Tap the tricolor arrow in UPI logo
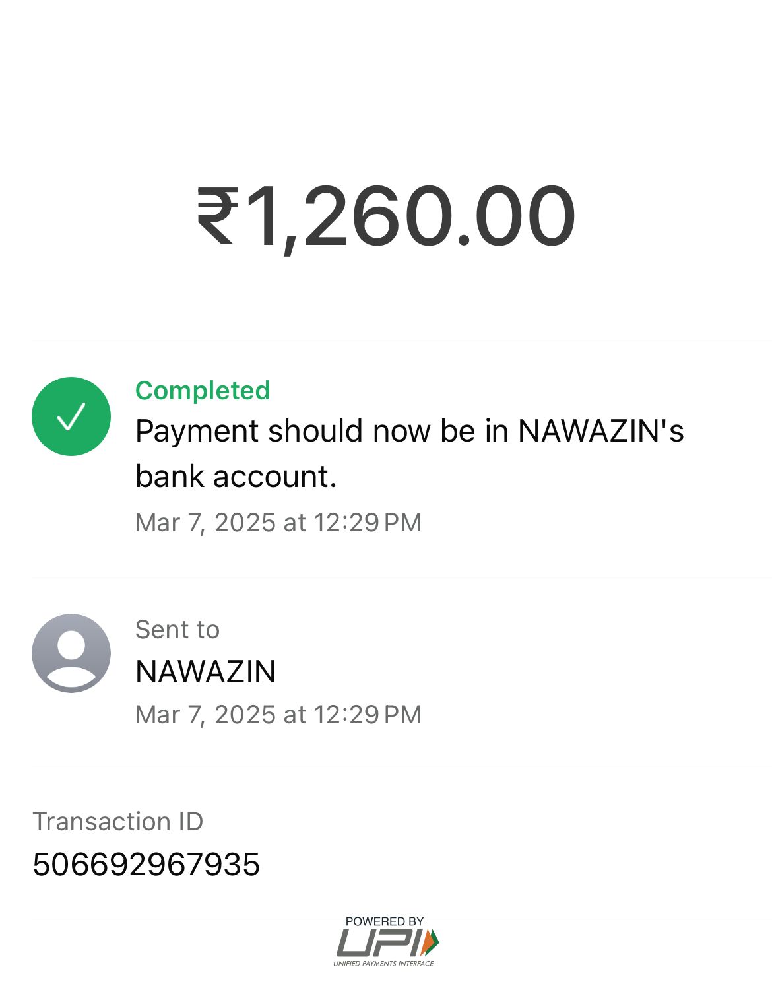The width and height of the screenshot is (772, 990). [x=431, y=942]
